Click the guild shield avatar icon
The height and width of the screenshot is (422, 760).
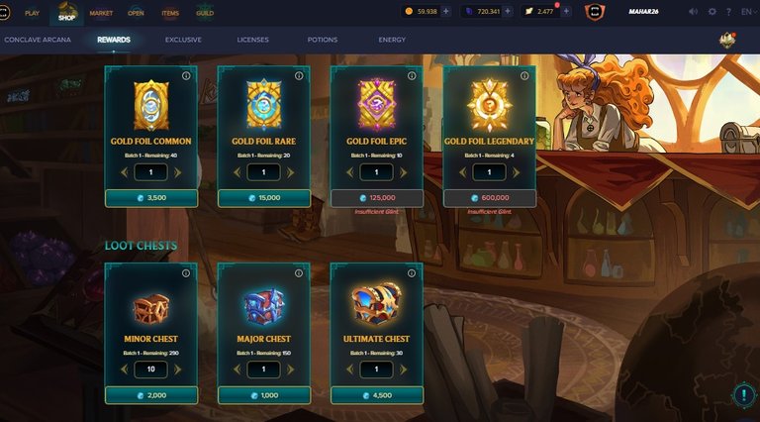click(595, 12)
